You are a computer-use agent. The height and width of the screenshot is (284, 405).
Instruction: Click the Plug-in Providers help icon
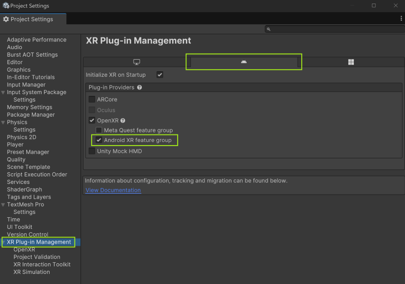coord(139,87)
